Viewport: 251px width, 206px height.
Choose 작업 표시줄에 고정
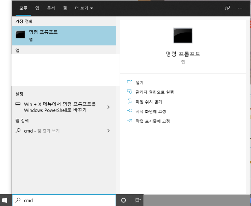point(153,121)
